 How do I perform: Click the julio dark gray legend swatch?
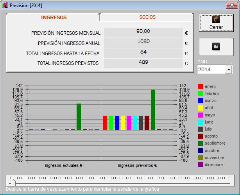pyautogui.click(x=200, y=129)
